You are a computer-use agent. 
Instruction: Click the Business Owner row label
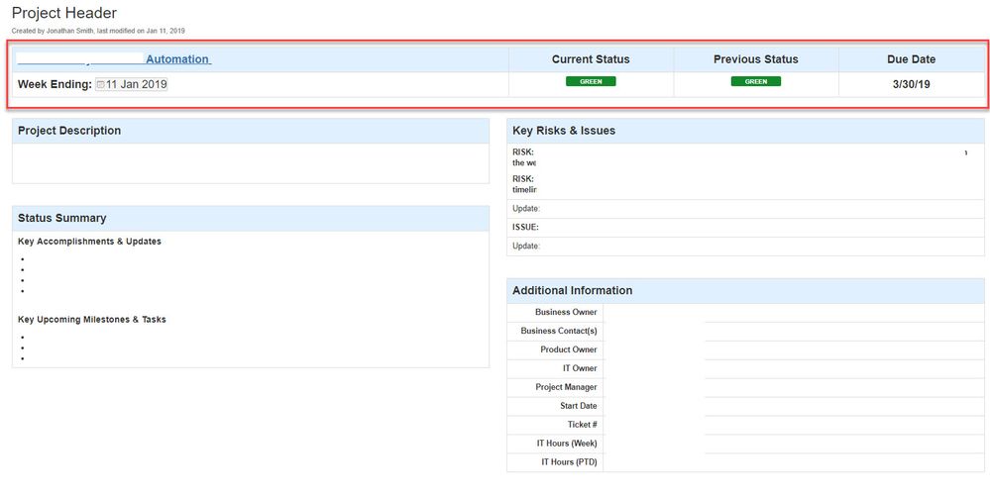566,312
